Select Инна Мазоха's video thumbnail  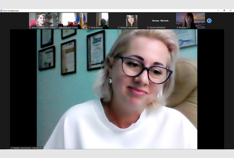click(102, 20)
